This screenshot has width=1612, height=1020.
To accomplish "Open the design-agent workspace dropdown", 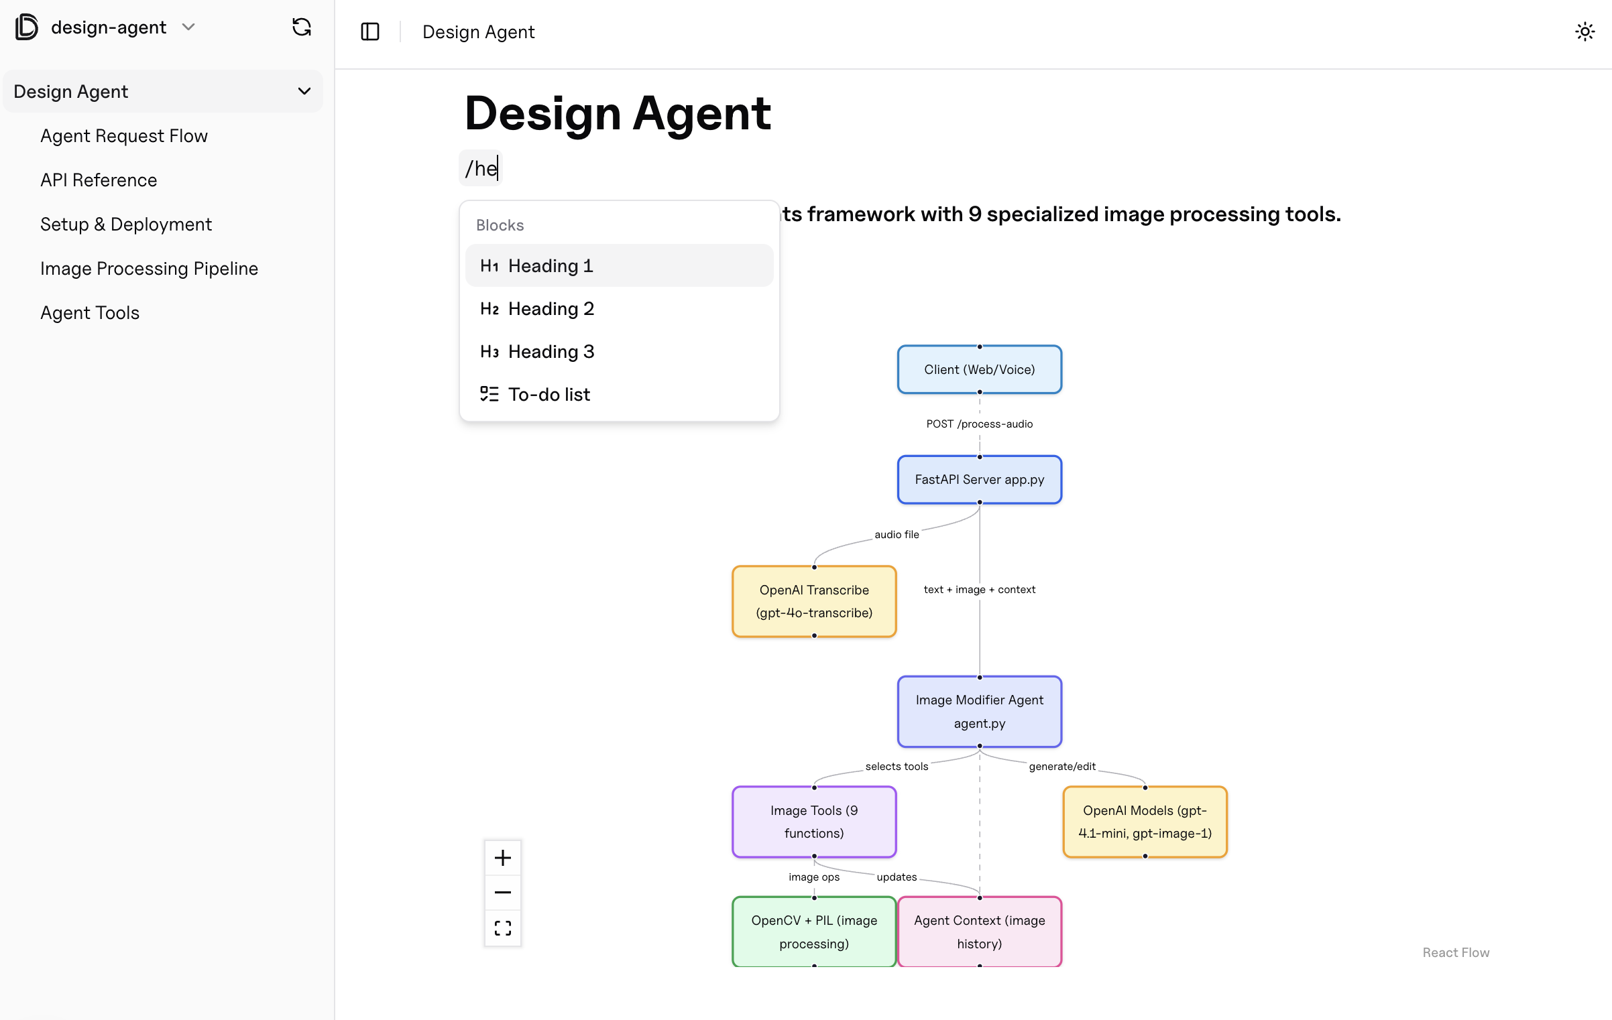I will click(x=188, y=27).
